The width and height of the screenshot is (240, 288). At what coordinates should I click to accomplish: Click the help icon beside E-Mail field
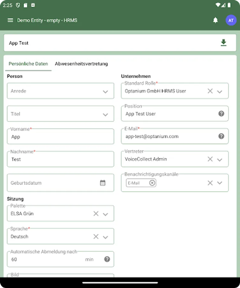click(221, 136)
